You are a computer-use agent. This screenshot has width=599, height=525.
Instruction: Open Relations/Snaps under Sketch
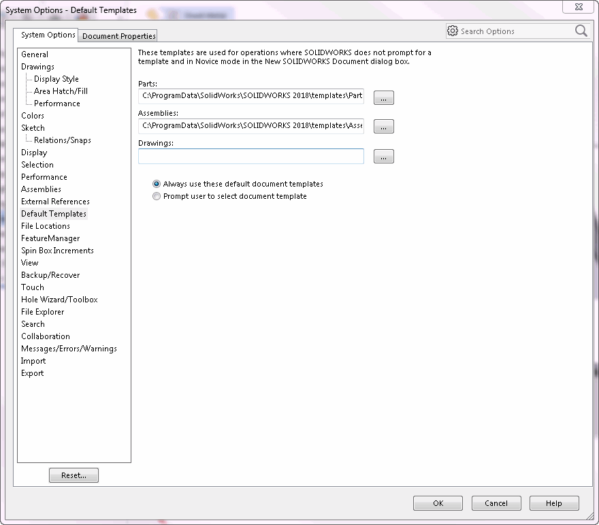62,140
